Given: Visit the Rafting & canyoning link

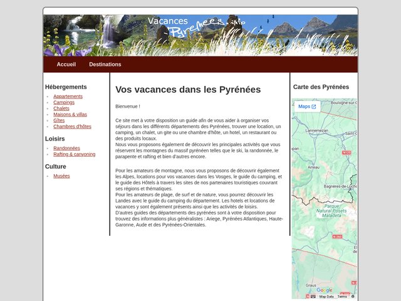Looking at the screenshot, I should click(x=75, y=154).
